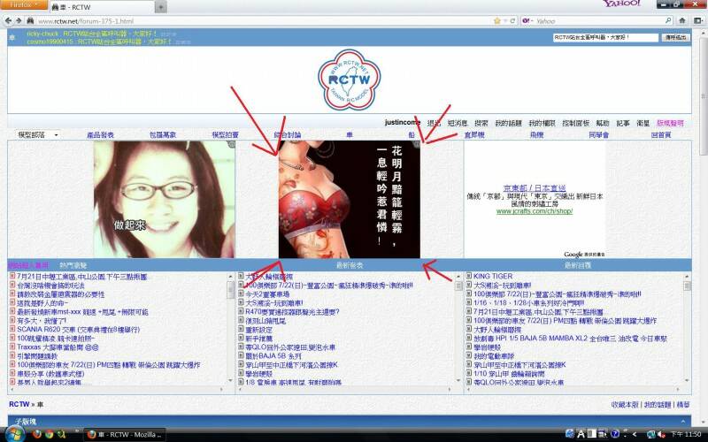Launch Chrome from the quick launch bar
The image size is (708, 442).
click(49, 434)
